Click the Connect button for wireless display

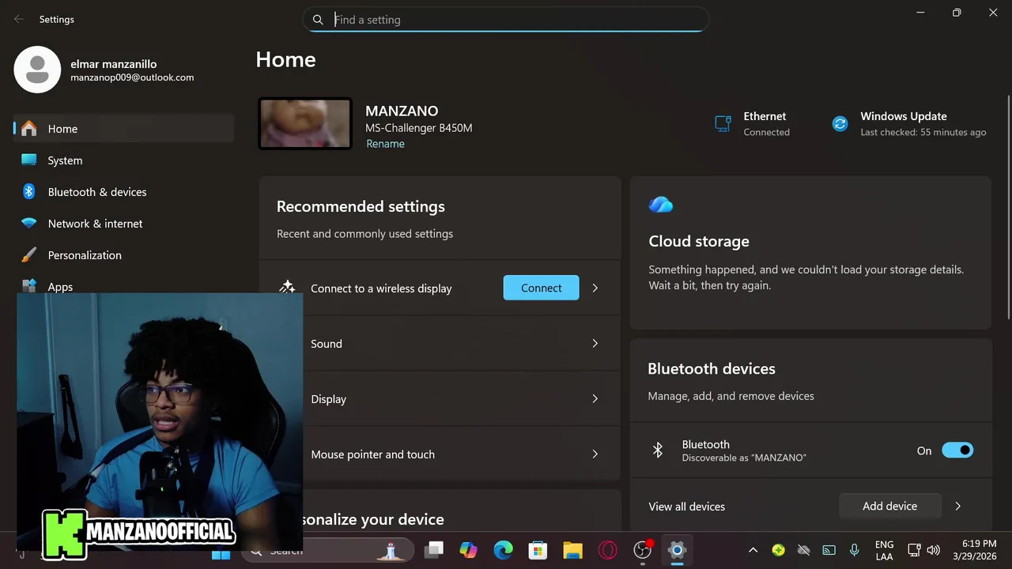[541, 288]
